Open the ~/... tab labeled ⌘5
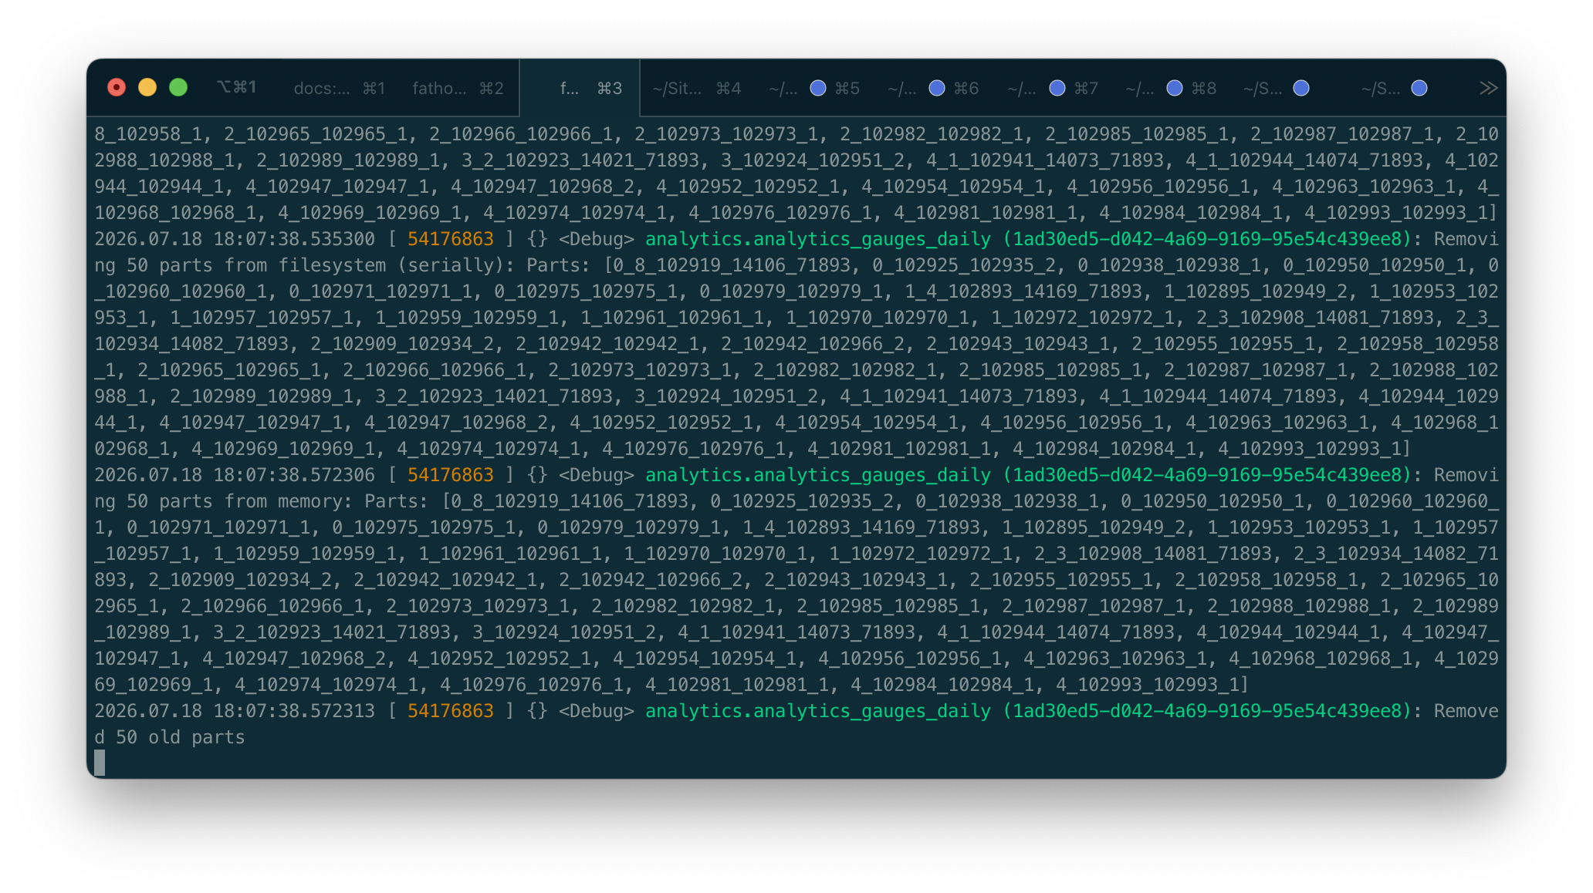 click(814, 88)
